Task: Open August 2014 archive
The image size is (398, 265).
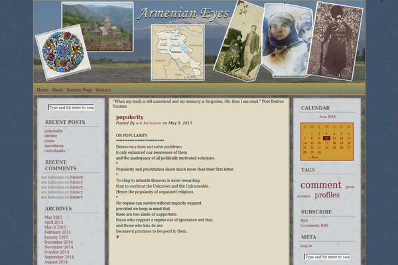Action: pos(56,262)
